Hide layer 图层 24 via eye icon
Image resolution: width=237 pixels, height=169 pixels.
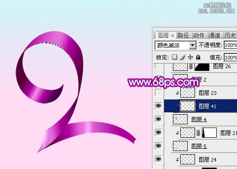click(159, 159)
